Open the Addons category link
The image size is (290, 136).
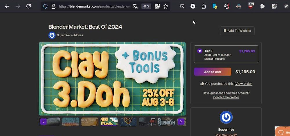click(78, 35)
